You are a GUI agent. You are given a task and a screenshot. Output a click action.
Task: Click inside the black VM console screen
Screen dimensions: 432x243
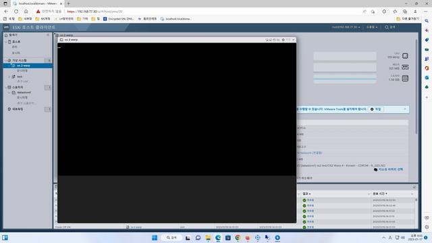pyautogui.click(x=177, y=109)
